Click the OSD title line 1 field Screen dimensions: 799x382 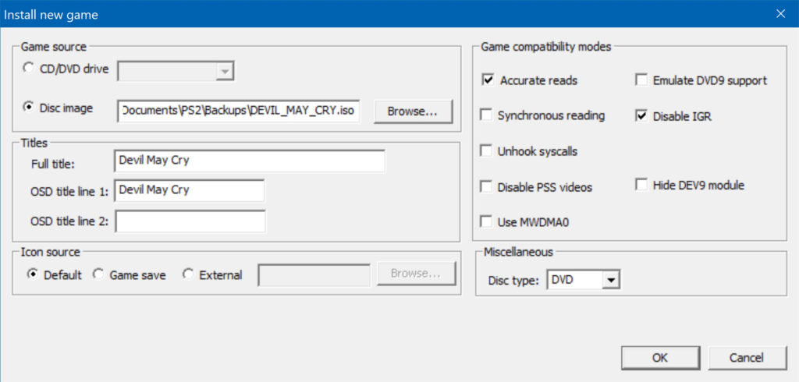point(190,191)
